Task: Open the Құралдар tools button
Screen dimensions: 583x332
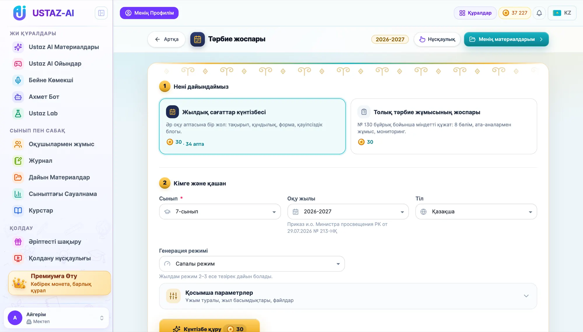Action: pyautogui.click(x=475, y=13)
